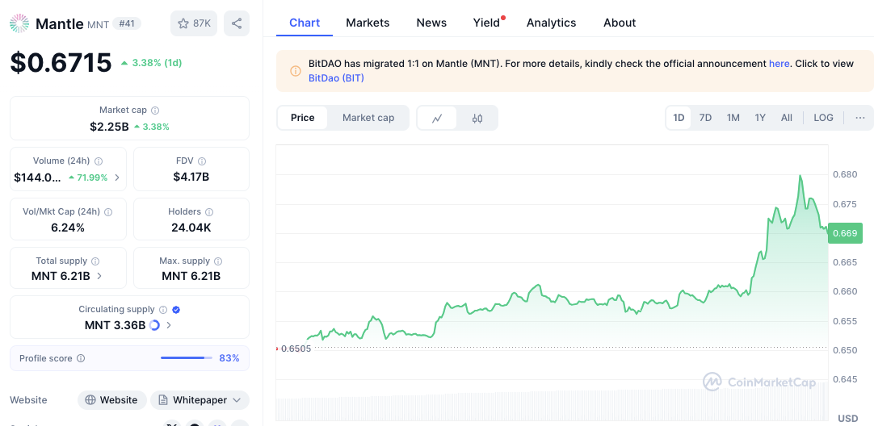Click the CoinMarketCap watermark logo on the chart
The image size is (874, 426).
(x=759, y=382)
